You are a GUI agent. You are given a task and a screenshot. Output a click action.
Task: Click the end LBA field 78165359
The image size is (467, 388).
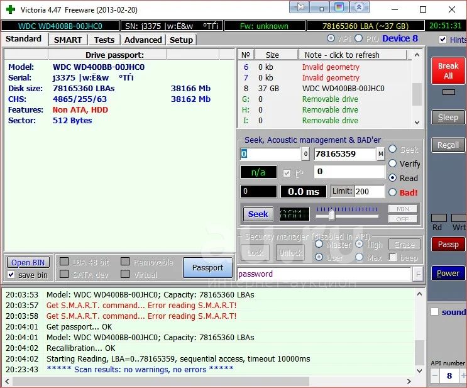[345, 154]
